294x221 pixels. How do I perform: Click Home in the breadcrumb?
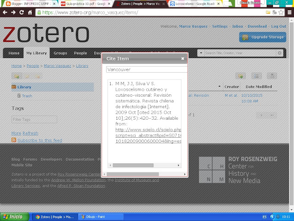[x=17, y=66]
